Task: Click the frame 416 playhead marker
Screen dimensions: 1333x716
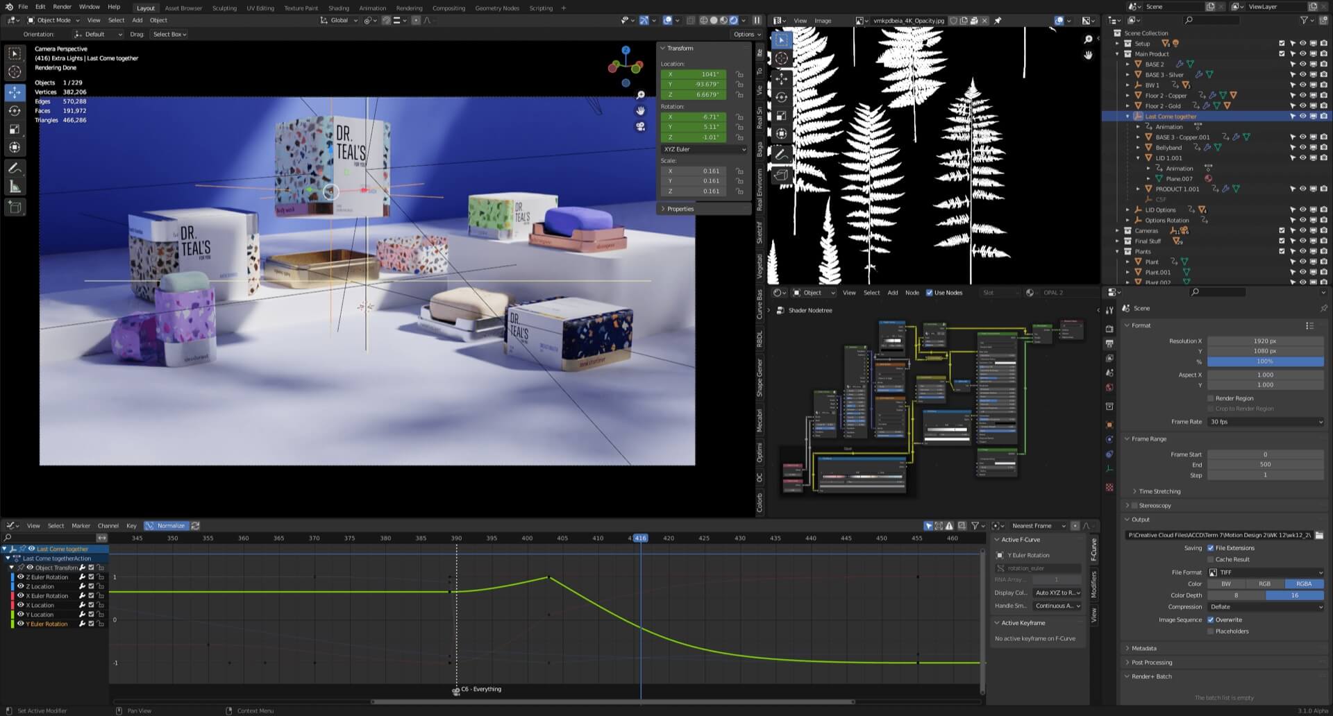Action: pyautogui.click(x=640, y=538)
